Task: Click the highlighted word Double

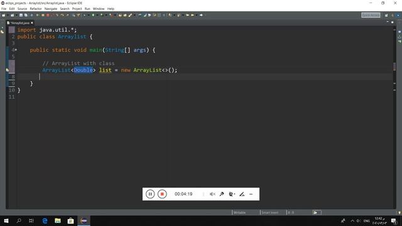Action: (x=83, y=70)
